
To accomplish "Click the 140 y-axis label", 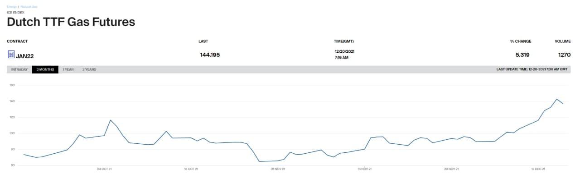I will click(12, 101).
